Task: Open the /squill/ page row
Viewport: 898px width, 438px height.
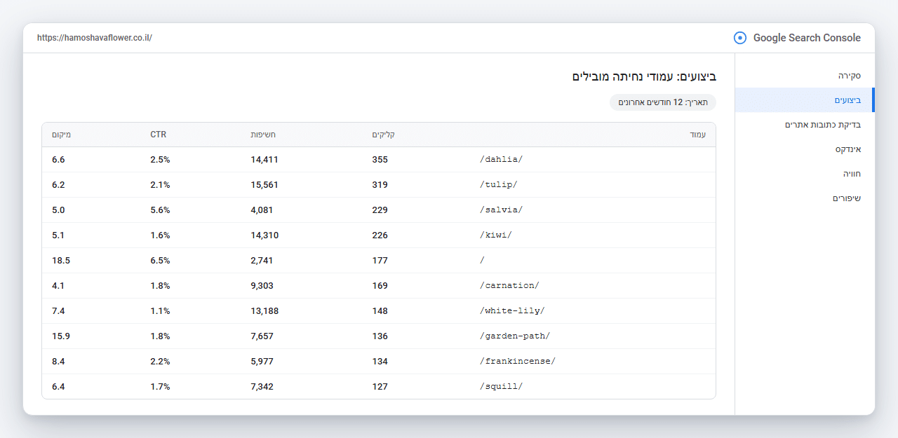Action: (x=379, y=387)
